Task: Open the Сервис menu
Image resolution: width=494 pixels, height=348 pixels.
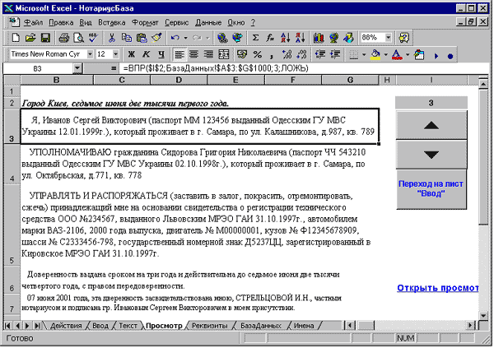Action: tap(176, 23)
